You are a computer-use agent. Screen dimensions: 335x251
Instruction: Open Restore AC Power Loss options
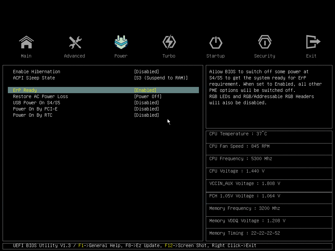[x=148, y=96]
